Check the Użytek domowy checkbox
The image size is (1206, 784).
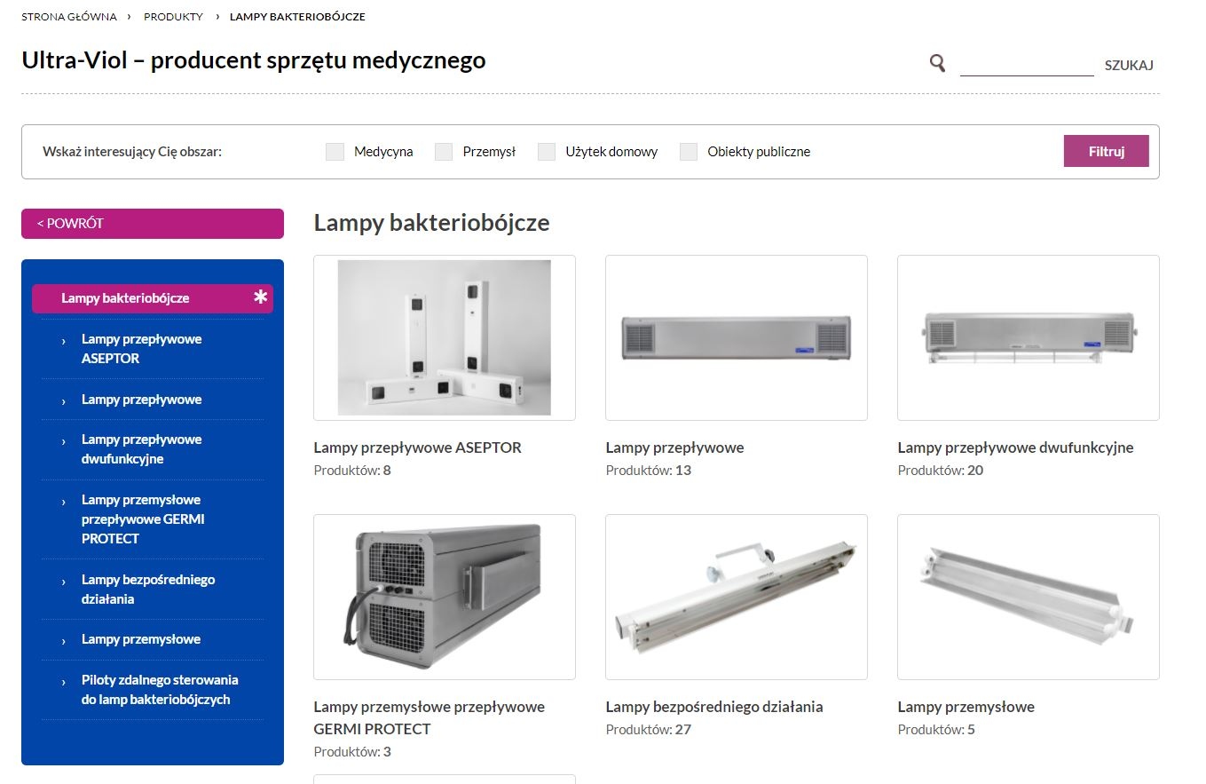pos(547,152)
